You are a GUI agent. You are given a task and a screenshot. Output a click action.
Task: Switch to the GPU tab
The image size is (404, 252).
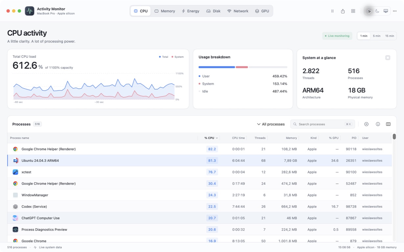tap(262, 11)
